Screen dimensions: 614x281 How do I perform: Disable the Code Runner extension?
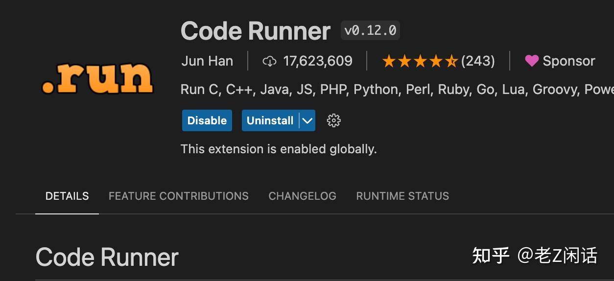207,120
